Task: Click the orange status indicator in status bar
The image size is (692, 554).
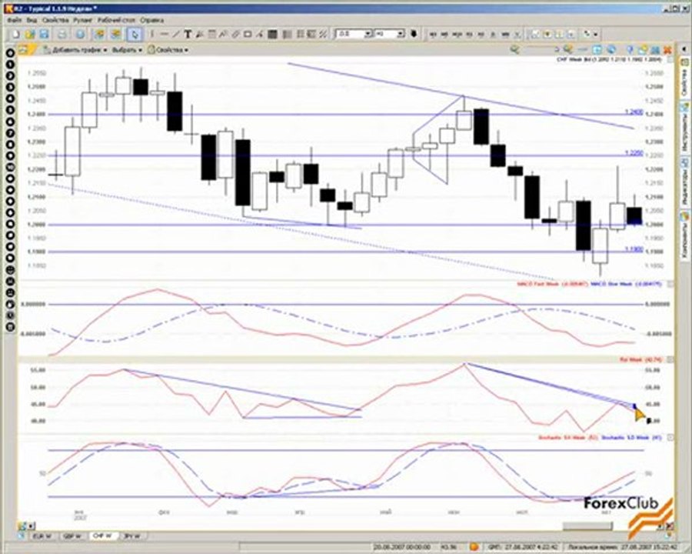Action: pyautogui.click(x=474, y=547)
